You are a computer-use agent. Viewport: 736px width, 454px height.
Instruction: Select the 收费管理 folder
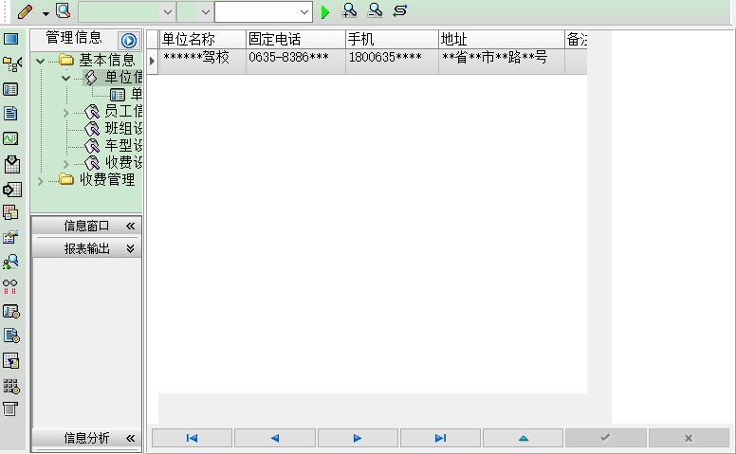[106, 179]
